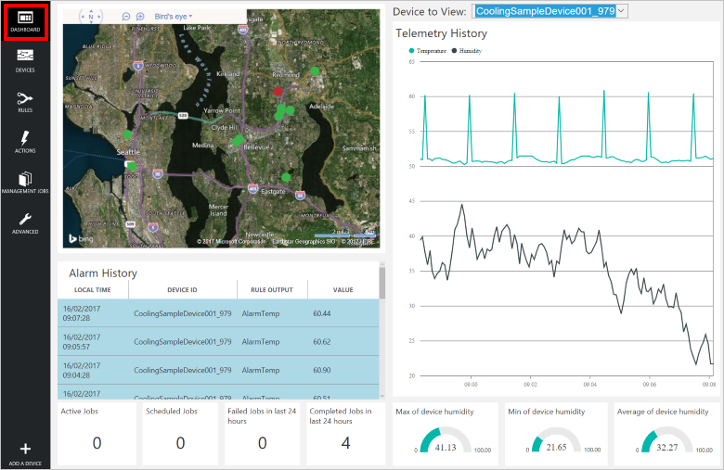Click the map compass north control
The image size is (724, 470).
point(93,16)
